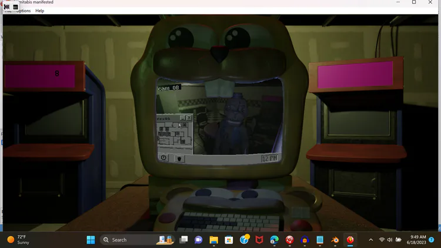
Task: Expand the hidden system tray icons
Action: pyautogui.click(x=371, y=240)
